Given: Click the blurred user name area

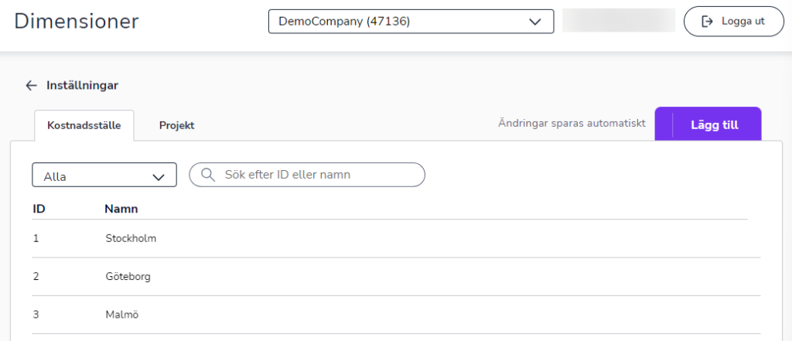Looking at the screenshot, I should click(619, 21).
